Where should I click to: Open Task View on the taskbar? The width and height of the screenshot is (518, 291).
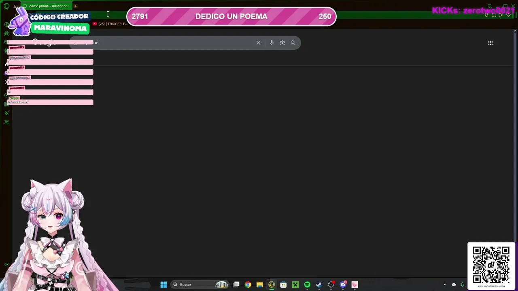(x=236, y=285)
